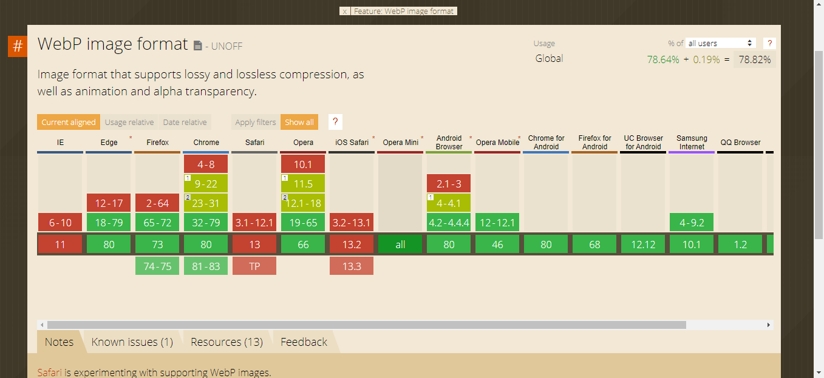The width and height of the screenshot is (824, 378).
Task: Click the question mark beside Show all
Action: point(335,122)
